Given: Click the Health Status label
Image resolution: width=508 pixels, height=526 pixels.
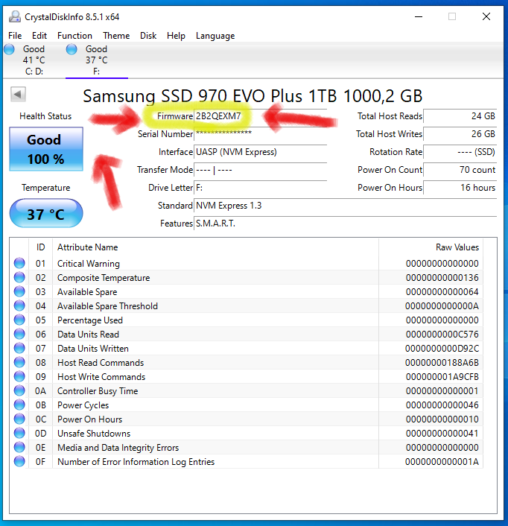Looking at the screenshot, I should coord(45,116).
